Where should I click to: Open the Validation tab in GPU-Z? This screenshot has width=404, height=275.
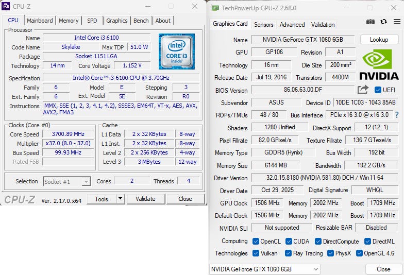click(323, 25)
